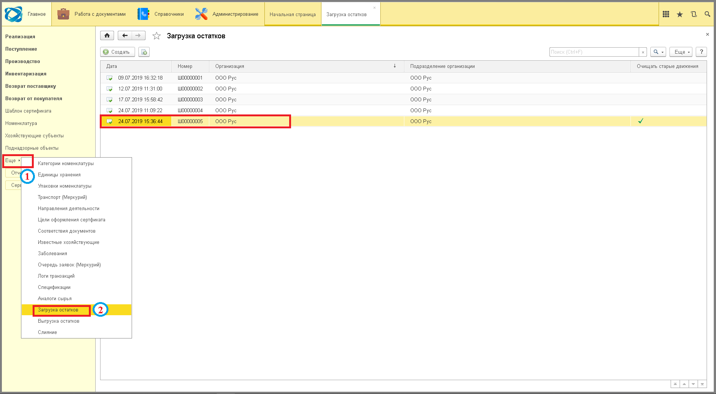The height and width of the screenshot is (394, 716).
Task: Select Транспорт (Меркурий) from the menu
Action: (77, 197)
